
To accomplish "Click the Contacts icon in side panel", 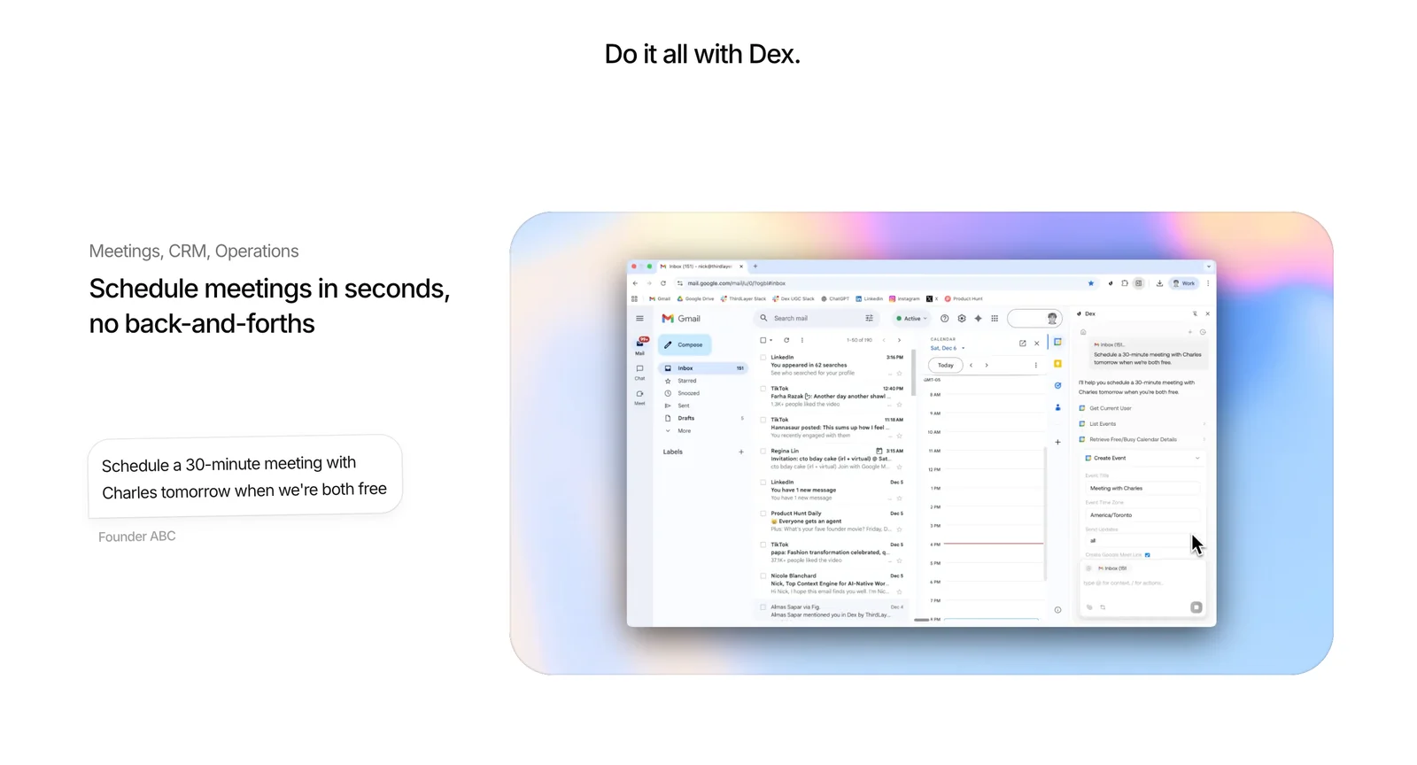I will coord(1057,407).
